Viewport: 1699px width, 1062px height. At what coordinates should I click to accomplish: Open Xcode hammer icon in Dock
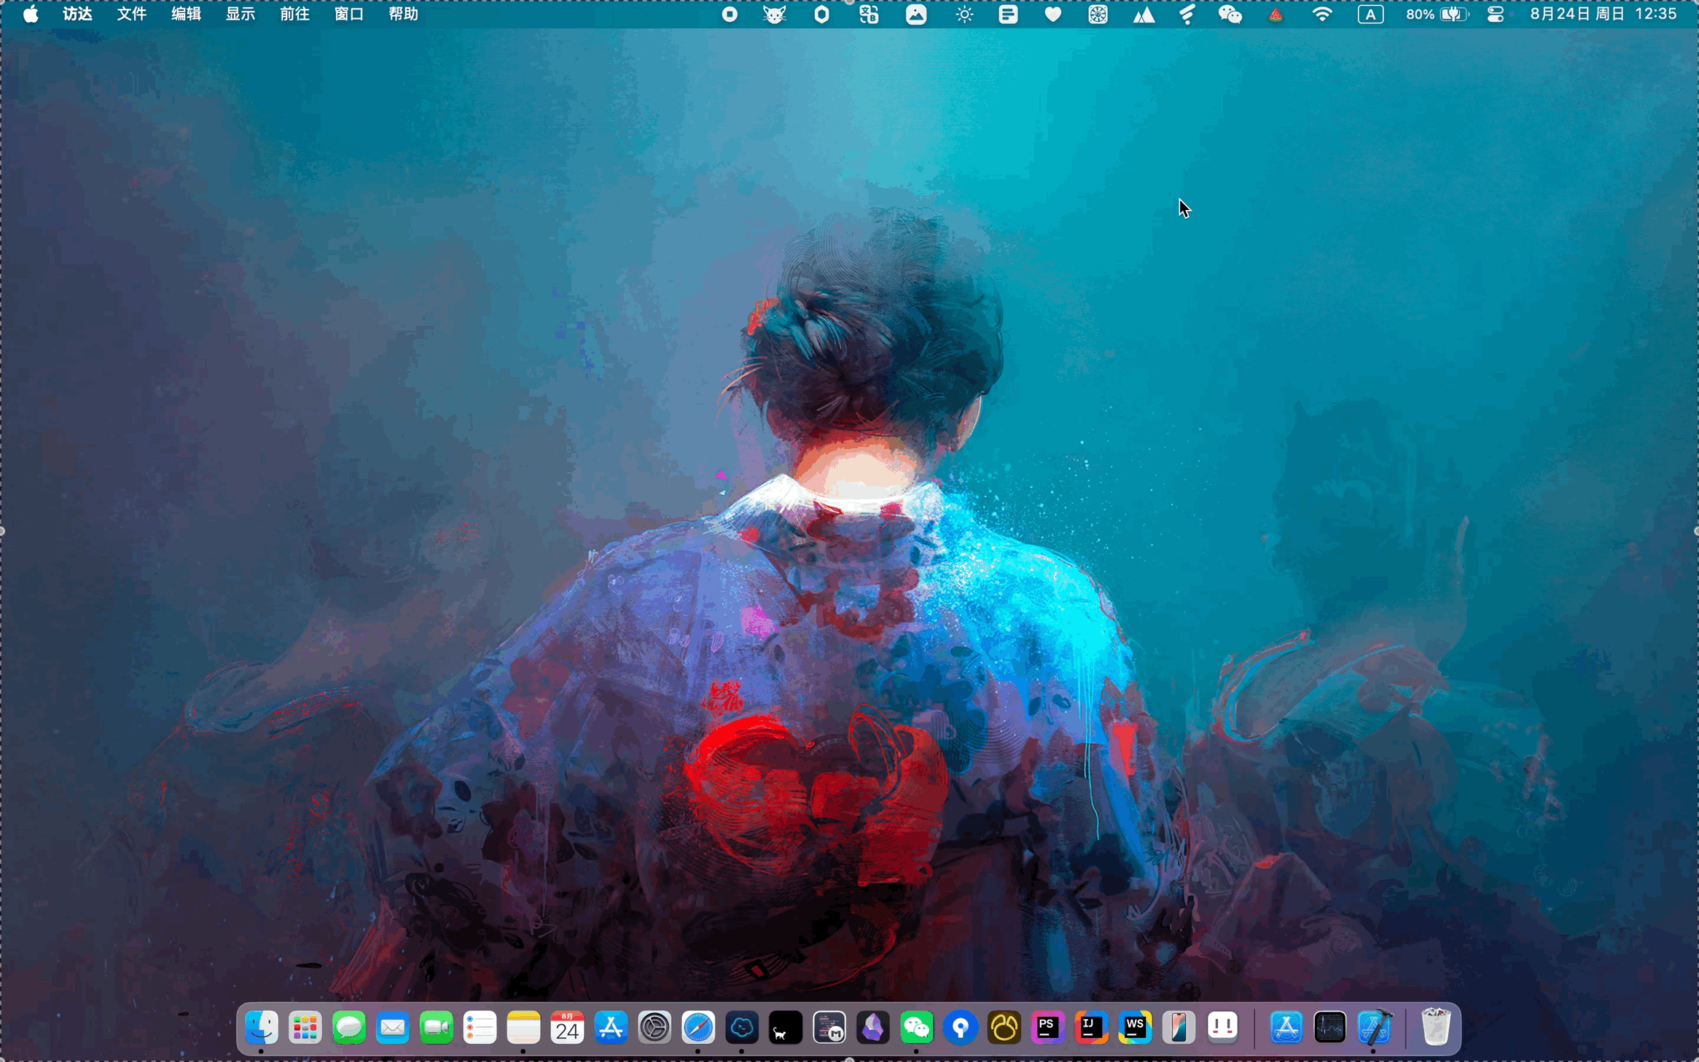1374,1028
